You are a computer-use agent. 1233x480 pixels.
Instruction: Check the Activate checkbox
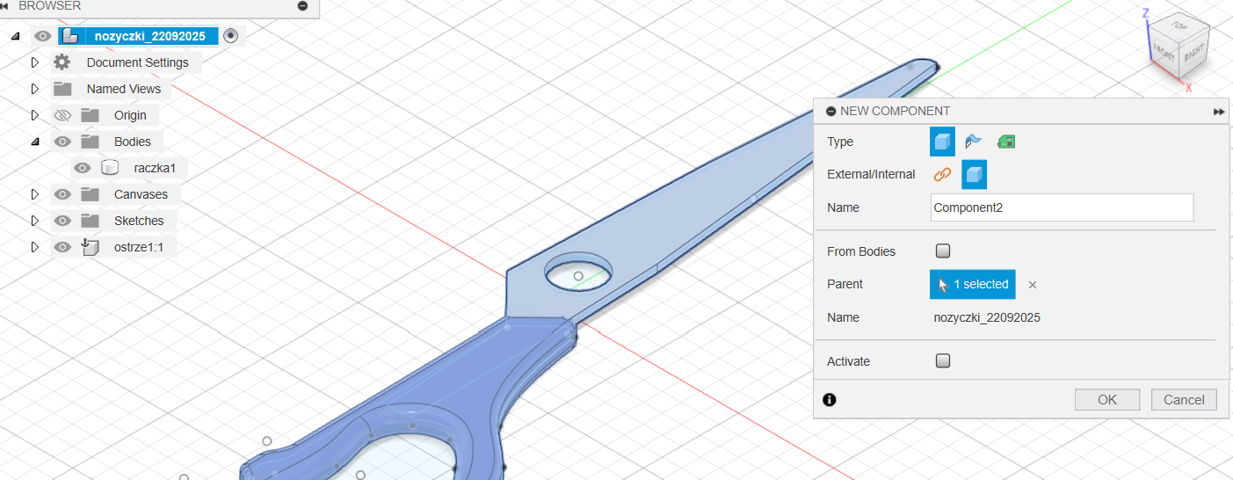[943, 361]
